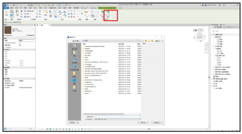Open the file type dropdown in the dialog

tap(117, 119)
